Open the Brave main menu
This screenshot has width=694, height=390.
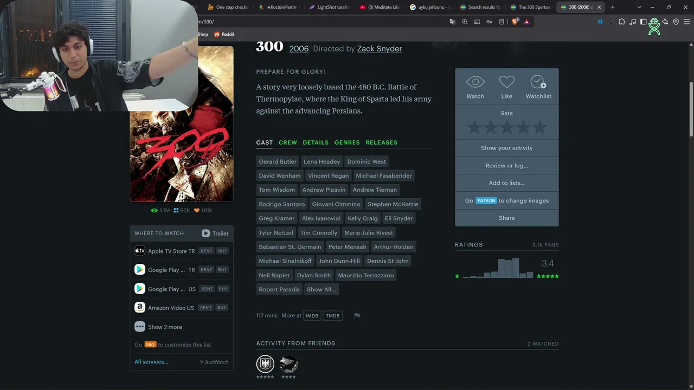[686, 22]
